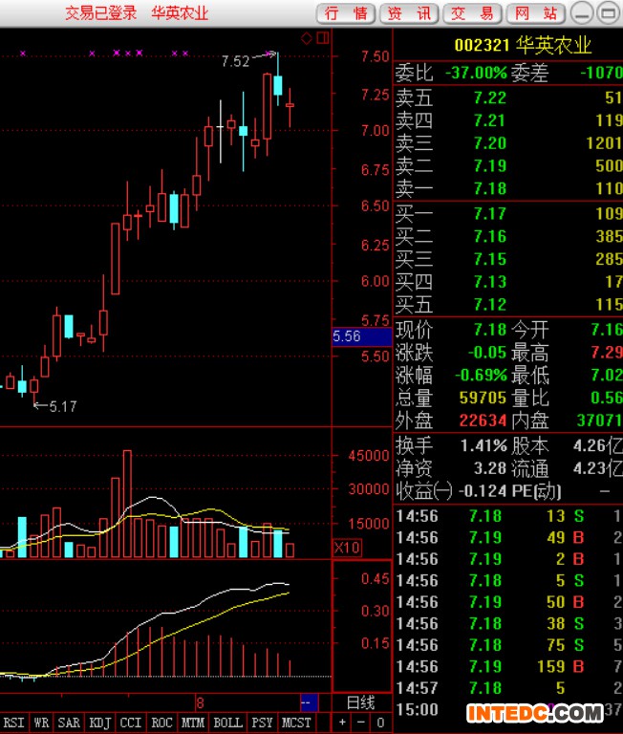Switch to the MCST indicator
623x734 pixels.
tap(296, 723)
